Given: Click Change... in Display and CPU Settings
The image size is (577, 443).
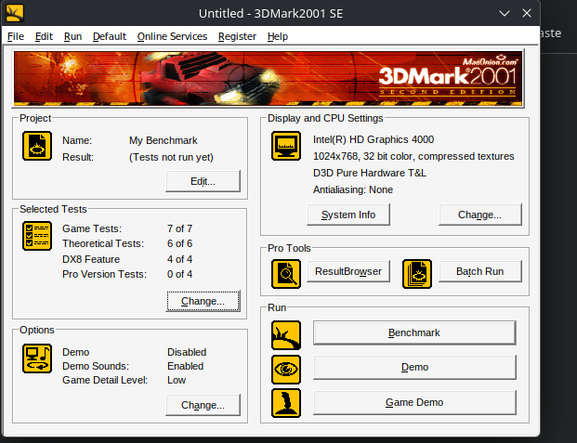Looking at the screenshot, I should pyautogui.click(x=479, y=215).
